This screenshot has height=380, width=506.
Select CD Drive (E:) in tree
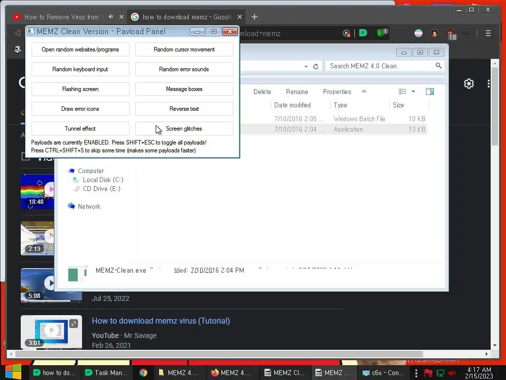coord(97,189)
